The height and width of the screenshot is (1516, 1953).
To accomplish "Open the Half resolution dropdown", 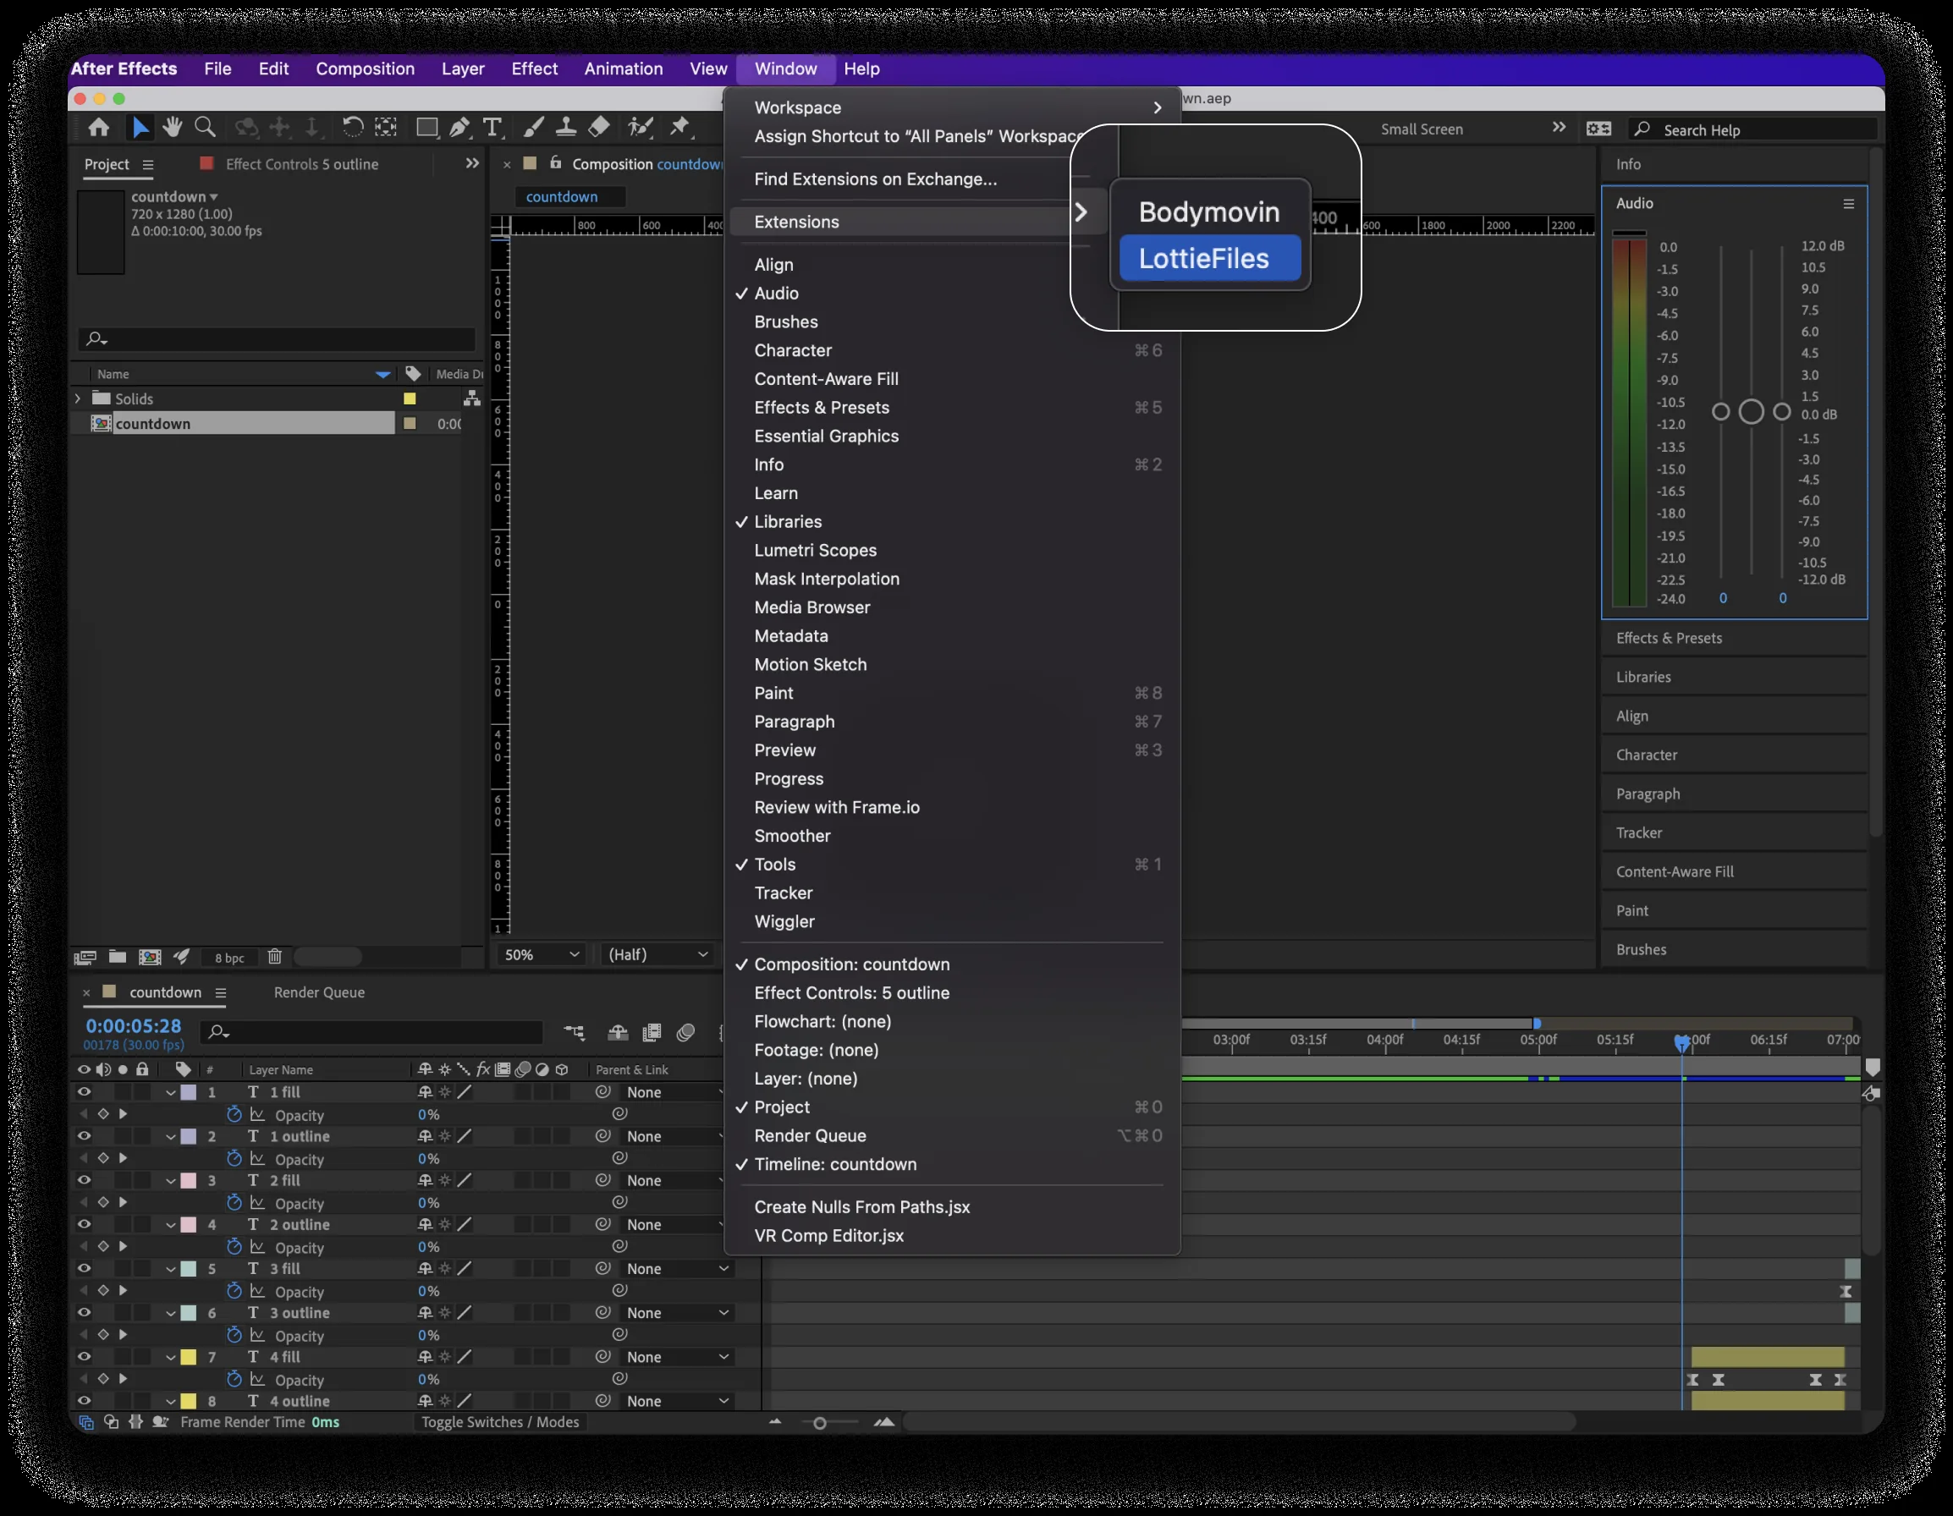I will coord(658,956).
